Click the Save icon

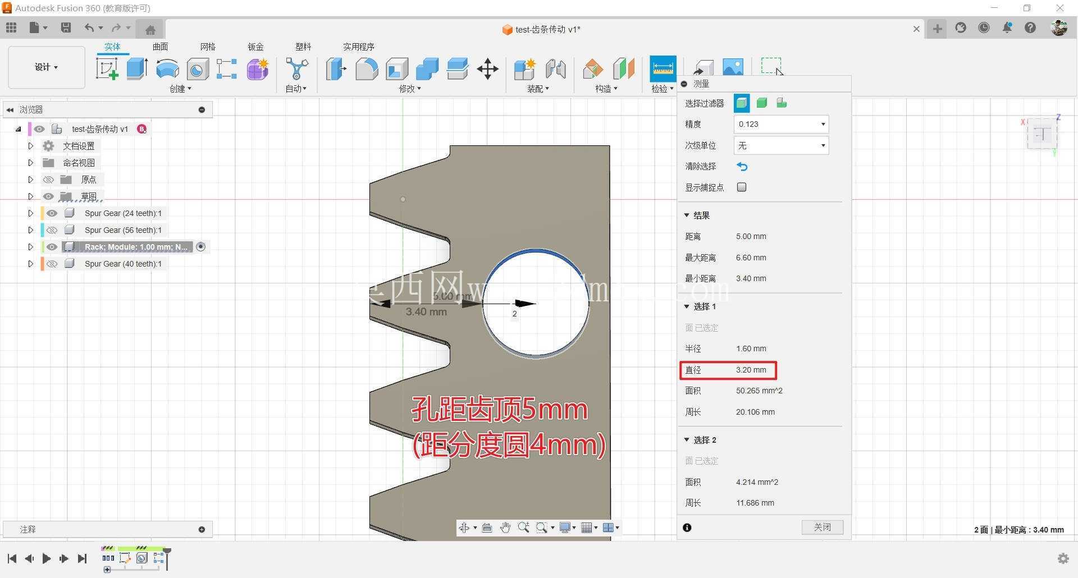[x=66, y=27]
